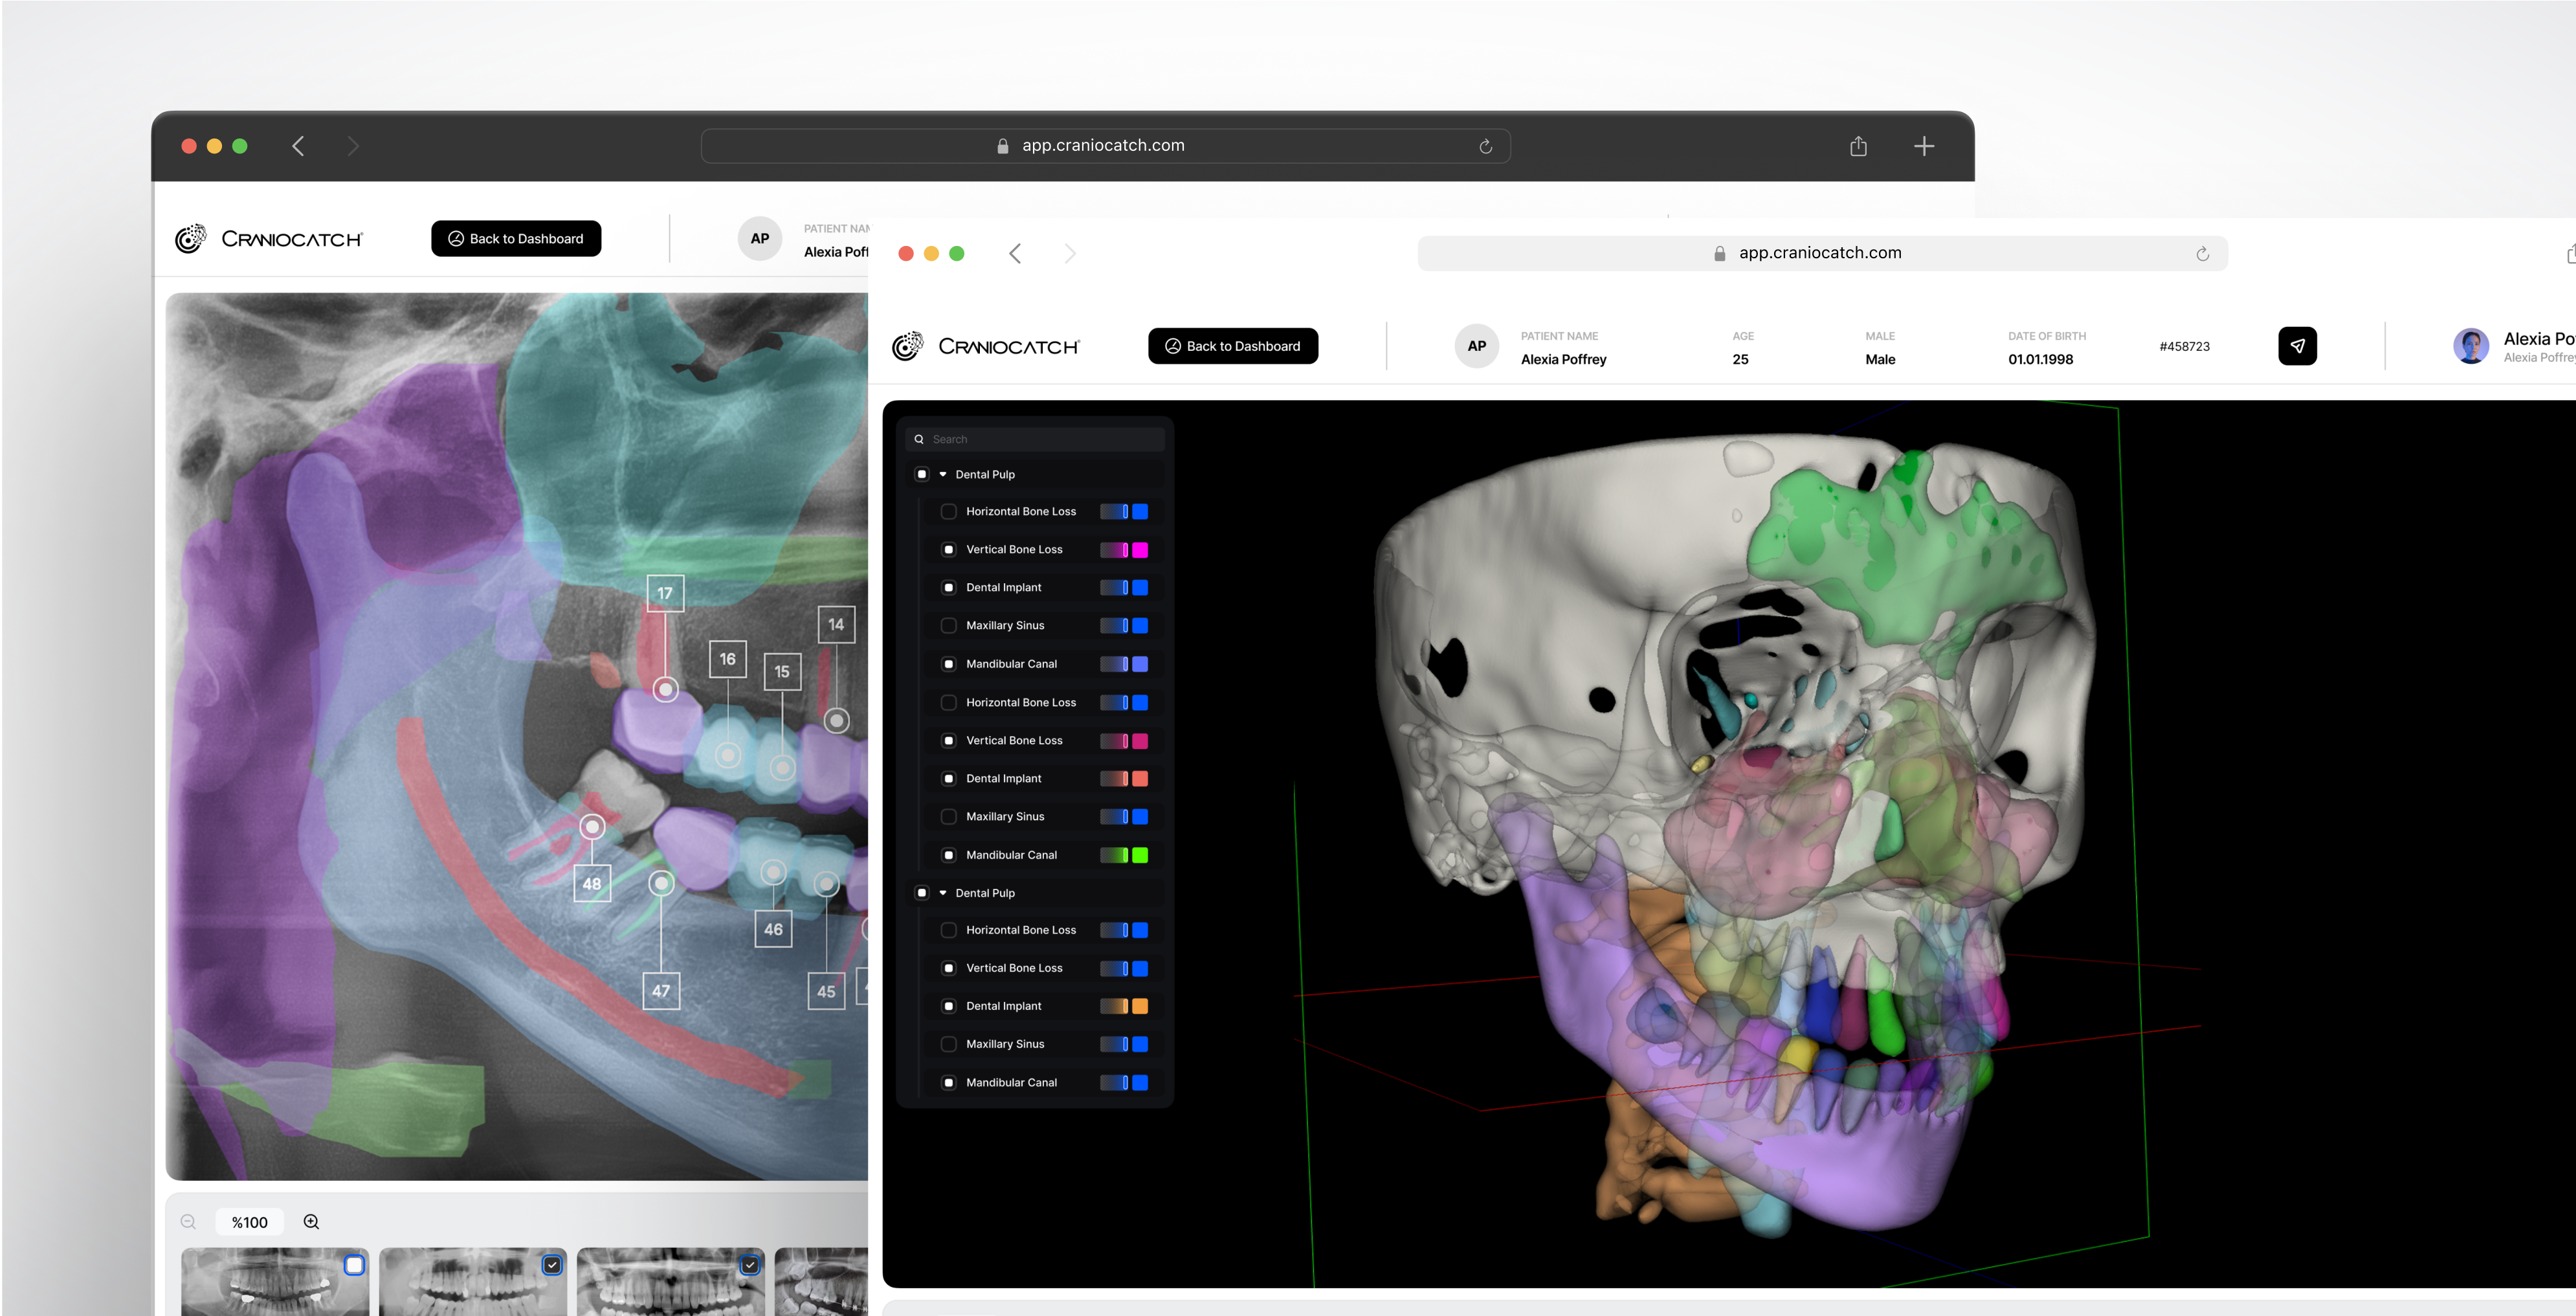This screenshot has width=2576, height=1316.
Task: Click the zoom out magnifier icon
Action: [x=188, y=1221]
